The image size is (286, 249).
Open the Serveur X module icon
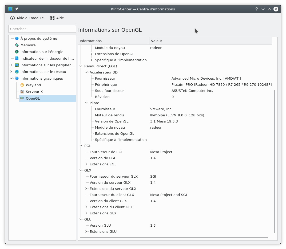tap(22, 92)
